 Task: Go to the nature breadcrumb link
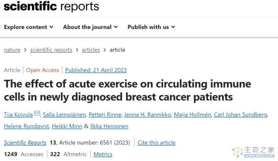click(12, 50)
